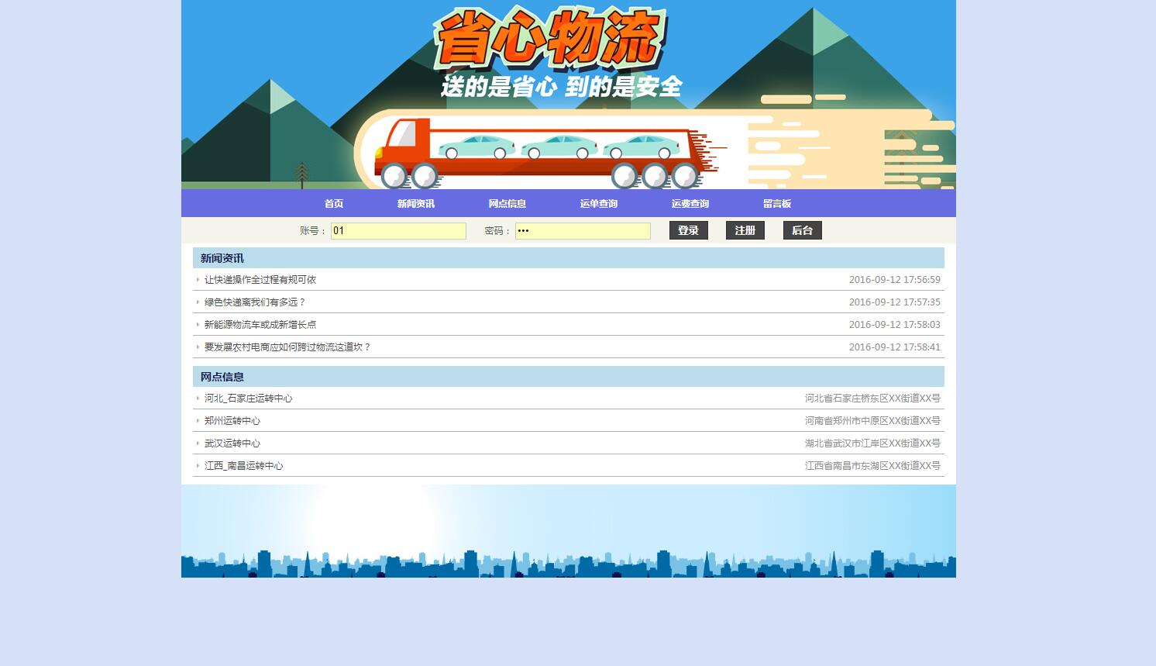Open 运单查询 in the navigation bar

(x=598, y=204)
